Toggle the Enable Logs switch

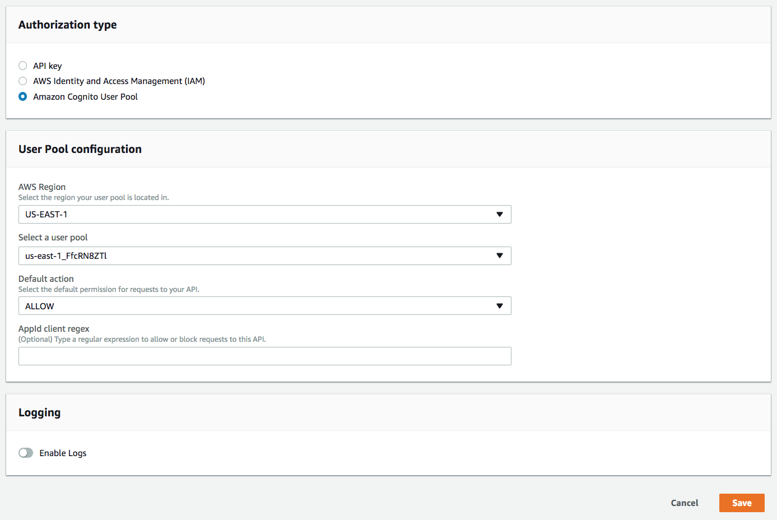[x=26, y=453]
